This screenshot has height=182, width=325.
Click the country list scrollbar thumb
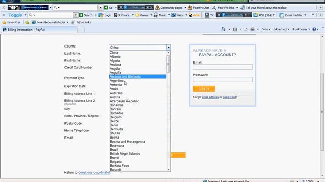pyautogui.click(x=168, y=64)
